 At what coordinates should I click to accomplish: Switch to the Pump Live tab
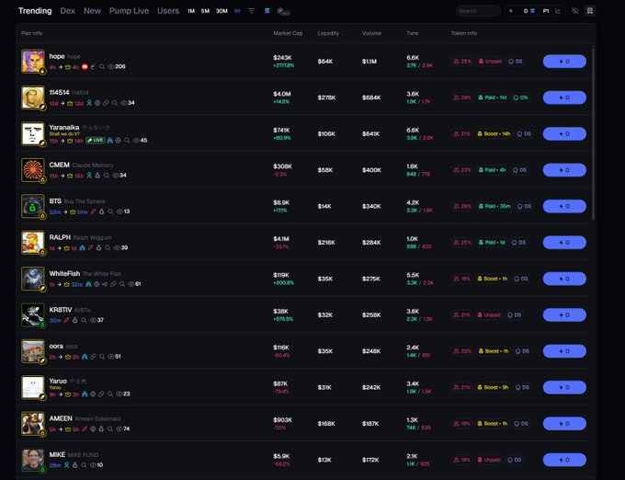click(129, 11)
